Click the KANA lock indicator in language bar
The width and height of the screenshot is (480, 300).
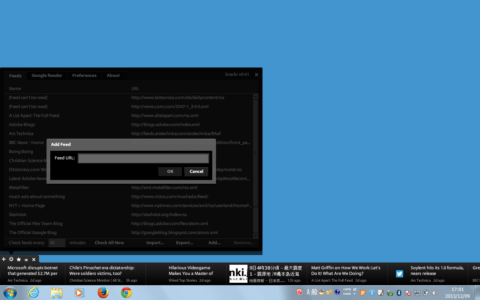pyautogui.click(x=347, y=294)
